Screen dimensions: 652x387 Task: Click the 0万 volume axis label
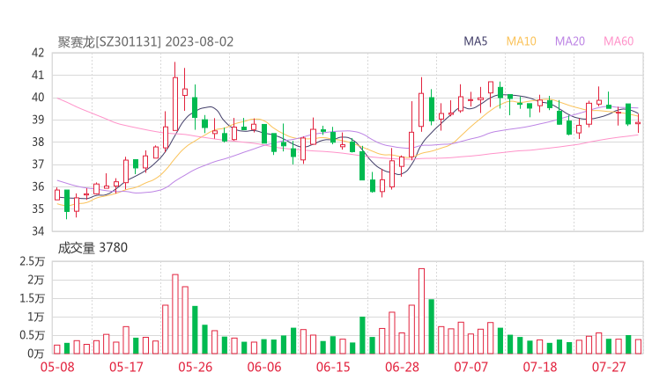36,354
